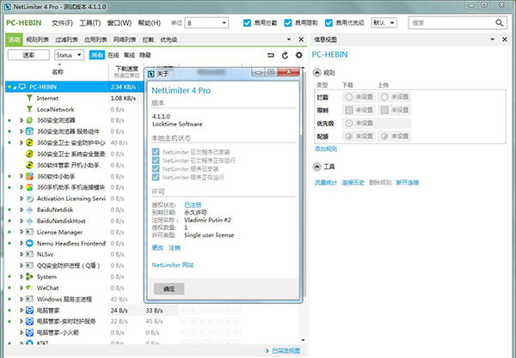
Task: Collapse the 工具 section in info view
Action: (x=316, y=167)
